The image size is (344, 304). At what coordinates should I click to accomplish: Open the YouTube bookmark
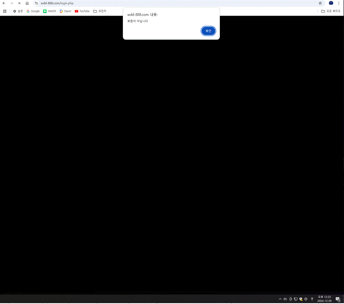pos(82,11)
